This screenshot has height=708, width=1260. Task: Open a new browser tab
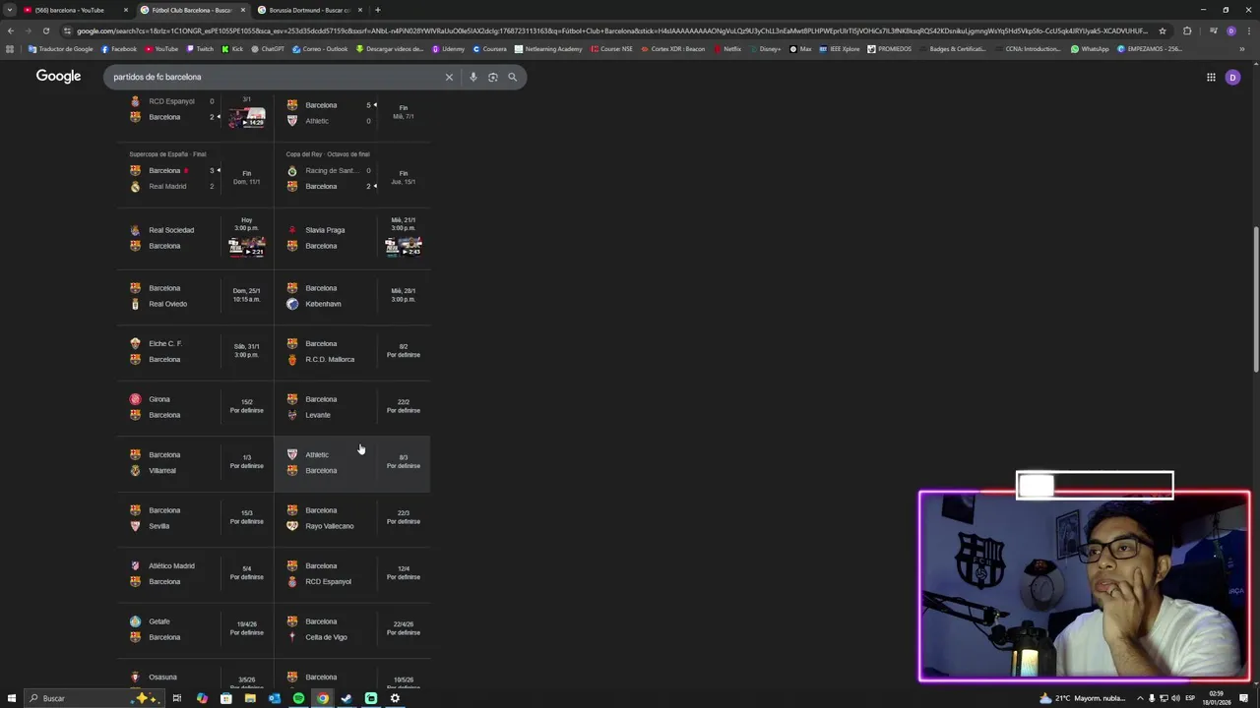click(377, 10)
